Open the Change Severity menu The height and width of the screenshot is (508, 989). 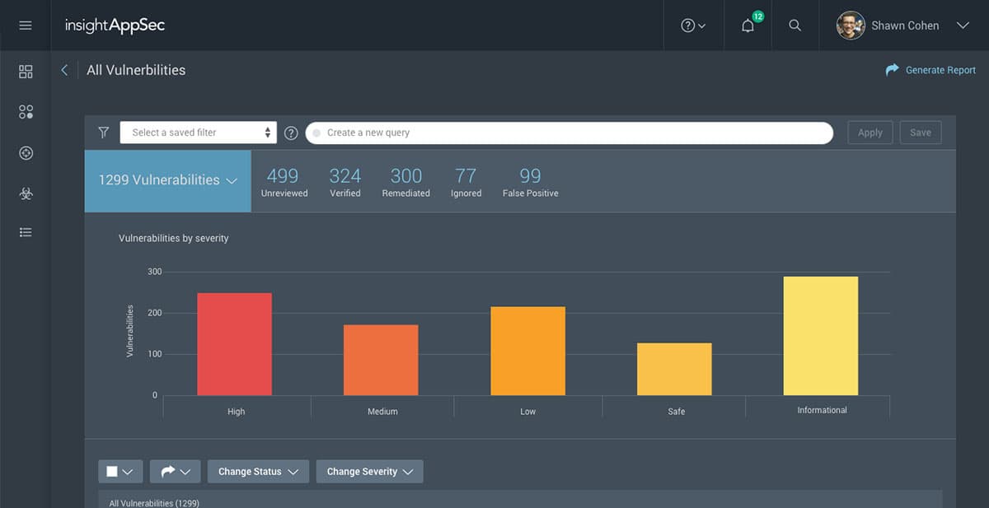pos(369,471)
